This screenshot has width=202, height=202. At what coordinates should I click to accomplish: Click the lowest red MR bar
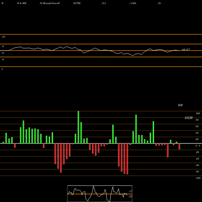coord(127,159)
